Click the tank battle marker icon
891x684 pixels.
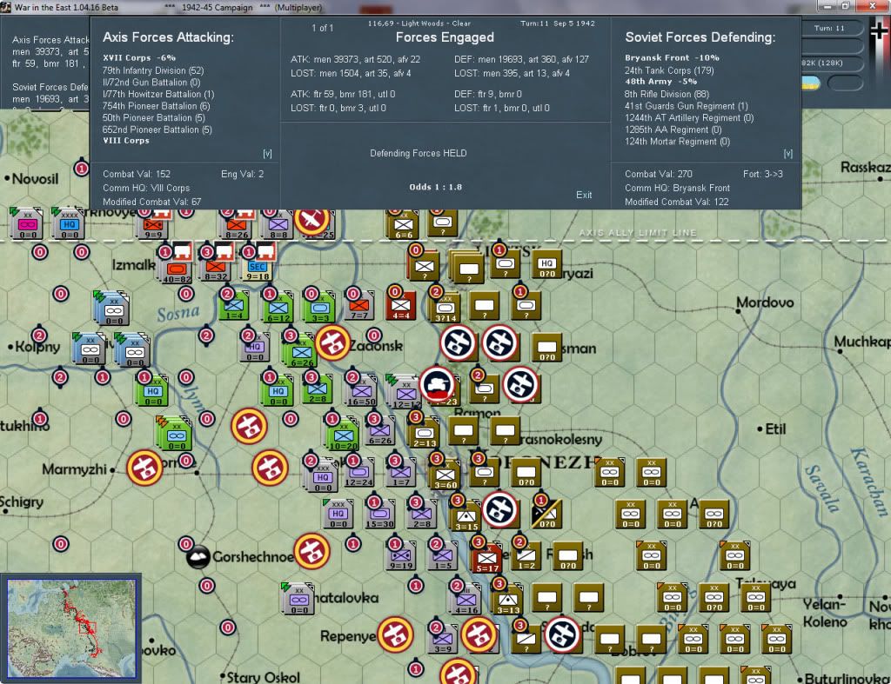pos(438,384)
